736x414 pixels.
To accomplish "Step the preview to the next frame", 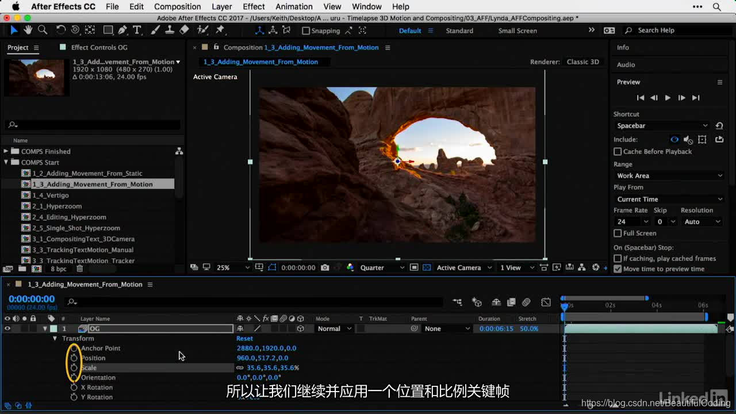I will pyautogui.click(x=681, y=98).
